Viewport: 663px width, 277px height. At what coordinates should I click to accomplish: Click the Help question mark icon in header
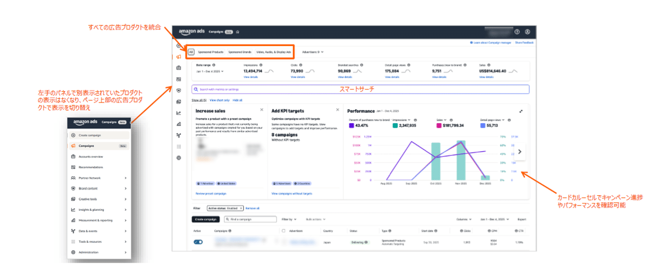(x=517, y=32)
